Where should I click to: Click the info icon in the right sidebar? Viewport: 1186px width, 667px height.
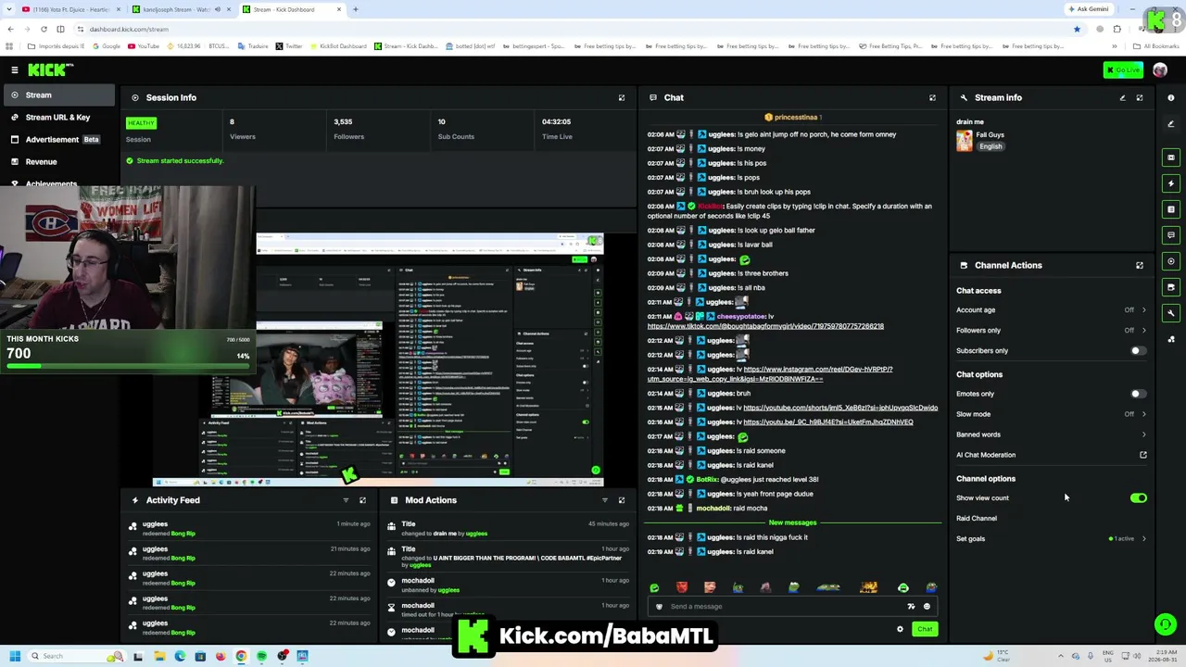click(1171, 97)
